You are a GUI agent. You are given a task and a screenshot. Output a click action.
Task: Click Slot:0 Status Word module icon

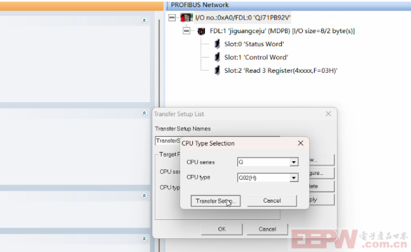tap(217, 44)
